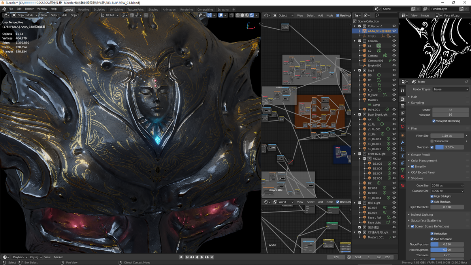Disable Screen Space Reflections checkbox
Viewport: 471px width, 265px height.
[x=413, y=227]
